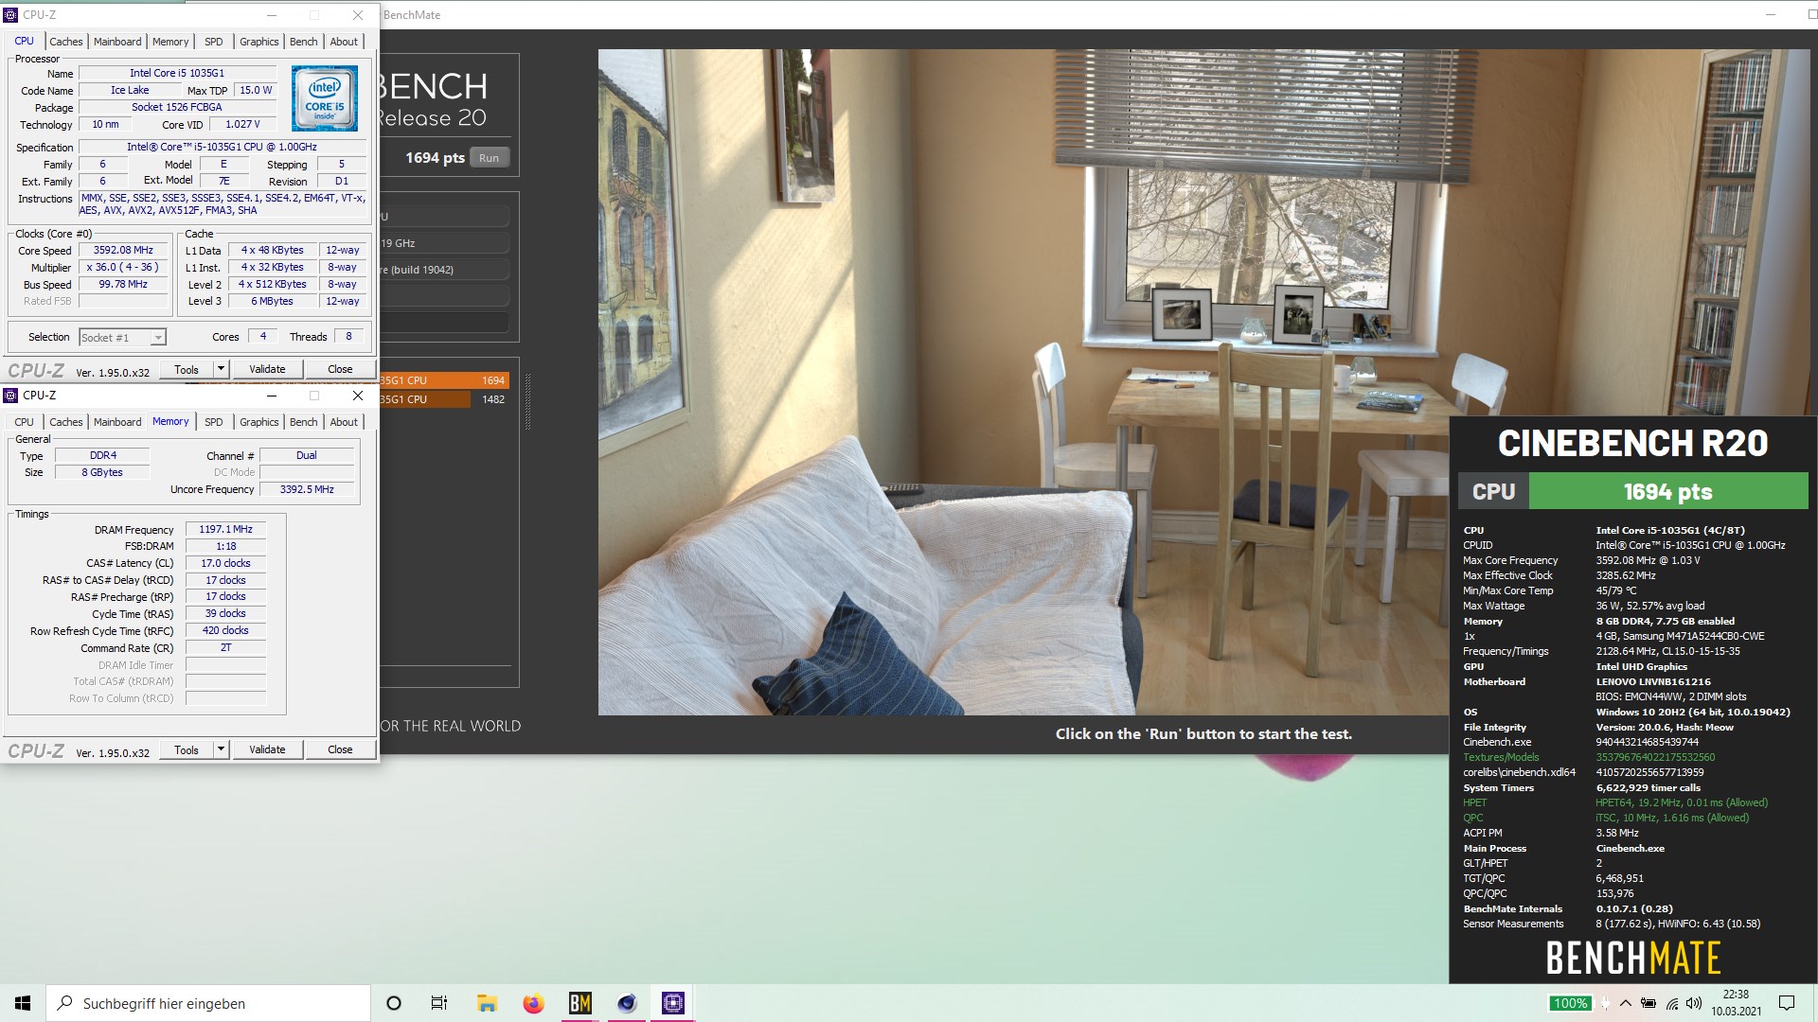Open Task View from the taskbar

coord(439,1003)
